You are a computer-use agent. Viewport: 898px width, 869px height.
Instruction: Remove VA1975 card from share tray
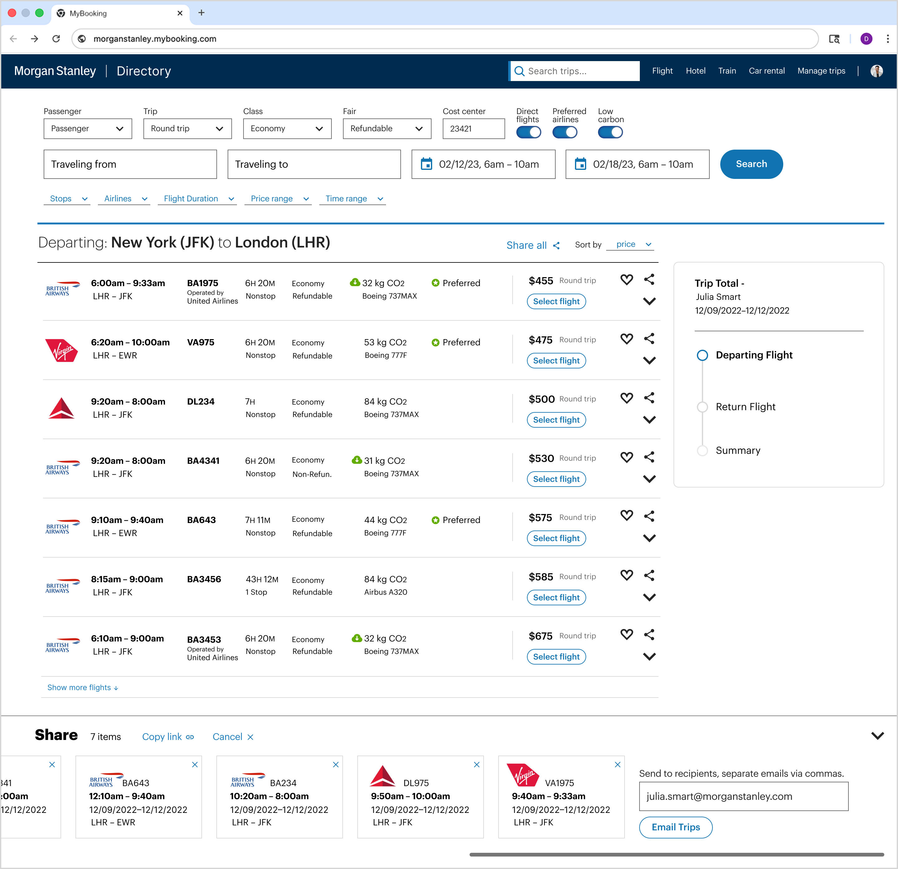[617, 765]
